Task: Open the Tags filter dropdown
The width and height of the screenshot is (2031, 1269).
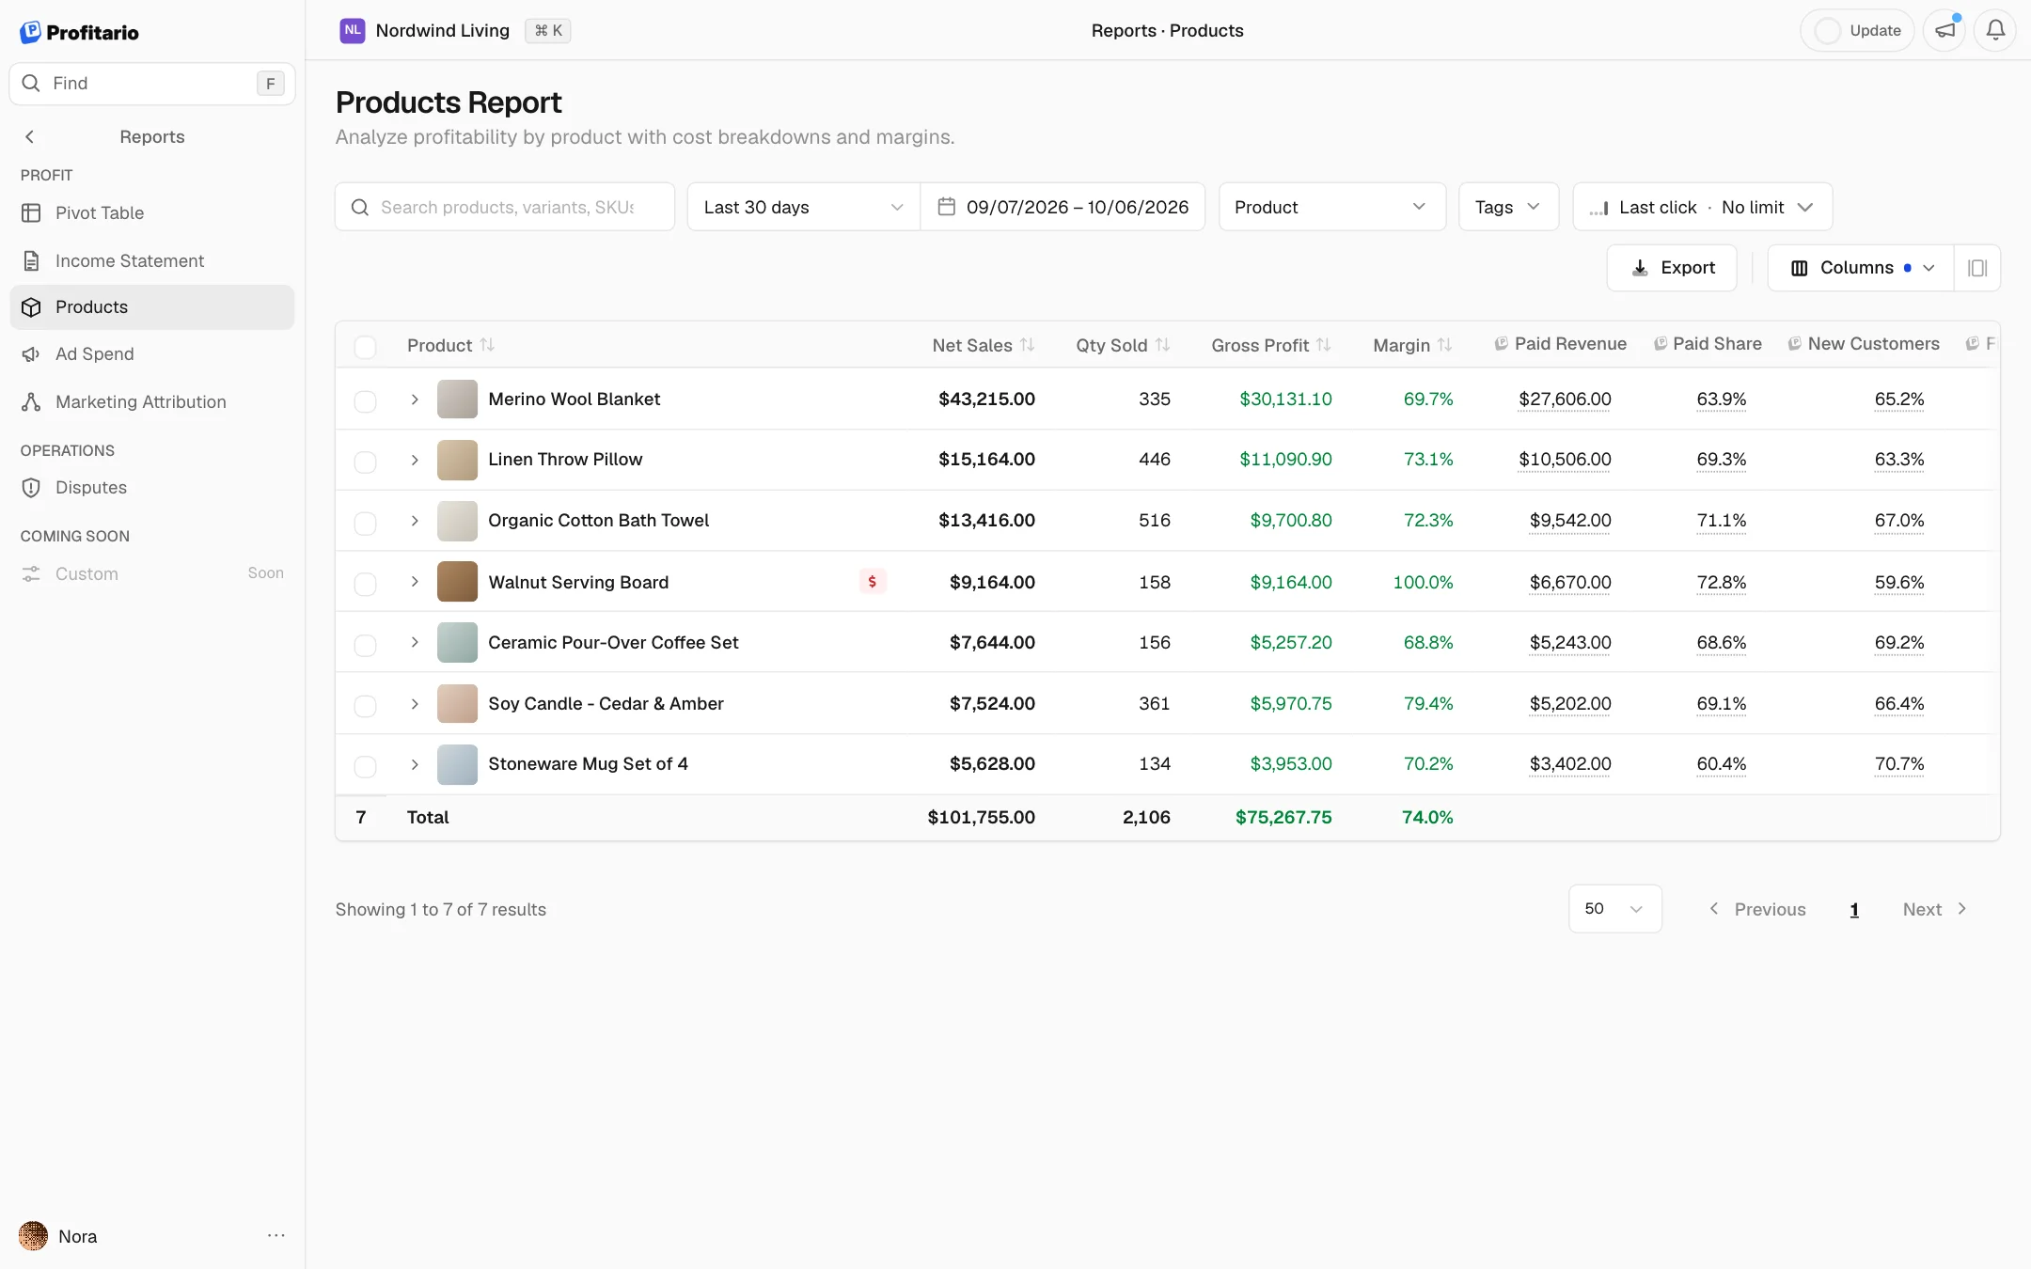Action: click(x=1508, y=207)
